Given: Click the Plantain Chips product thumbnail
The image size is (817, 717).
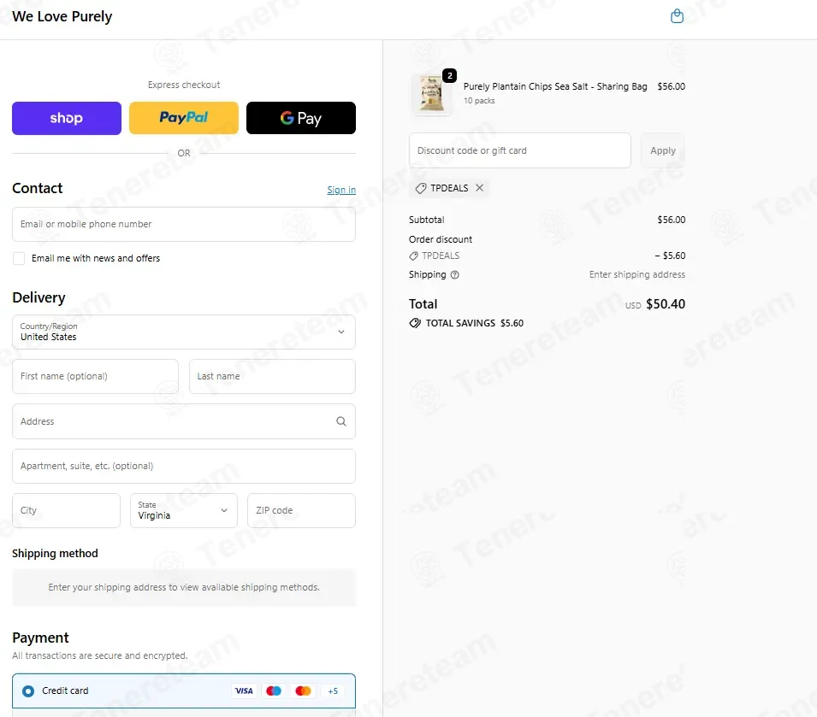Looking at the screenshot, I should pyautogui.click(x=431, y=94).
